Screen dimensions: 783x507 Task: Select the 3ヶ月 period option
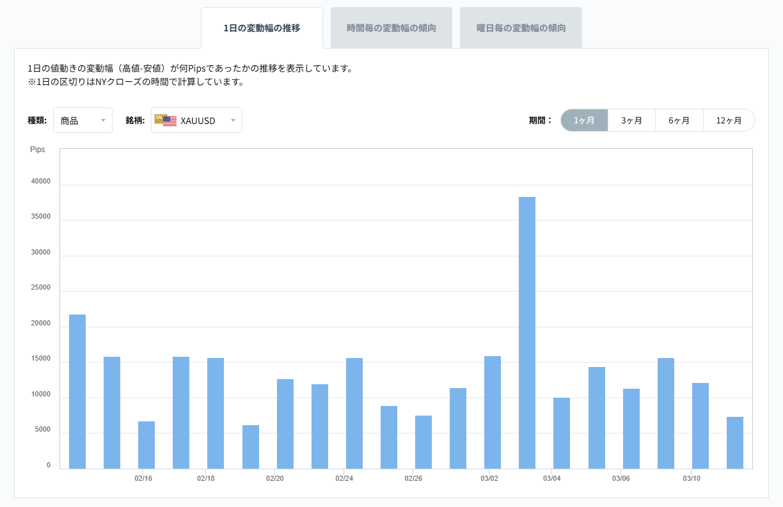pyautogui.click(x=631, y=120)
